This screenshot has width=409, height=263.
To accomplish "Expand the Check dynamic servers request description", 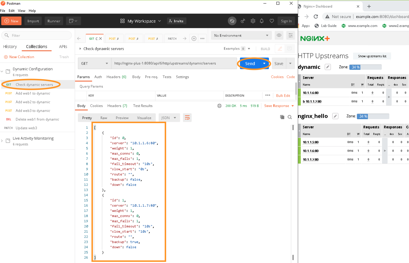I will [80, 49].
